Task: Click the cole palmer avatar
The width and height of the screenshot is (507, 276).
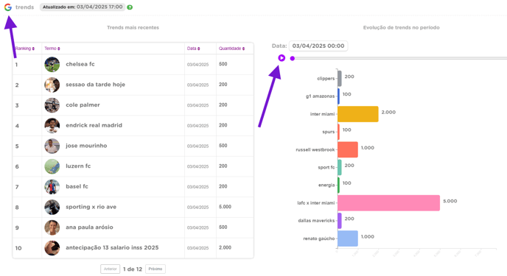Action: coord(52,105)
